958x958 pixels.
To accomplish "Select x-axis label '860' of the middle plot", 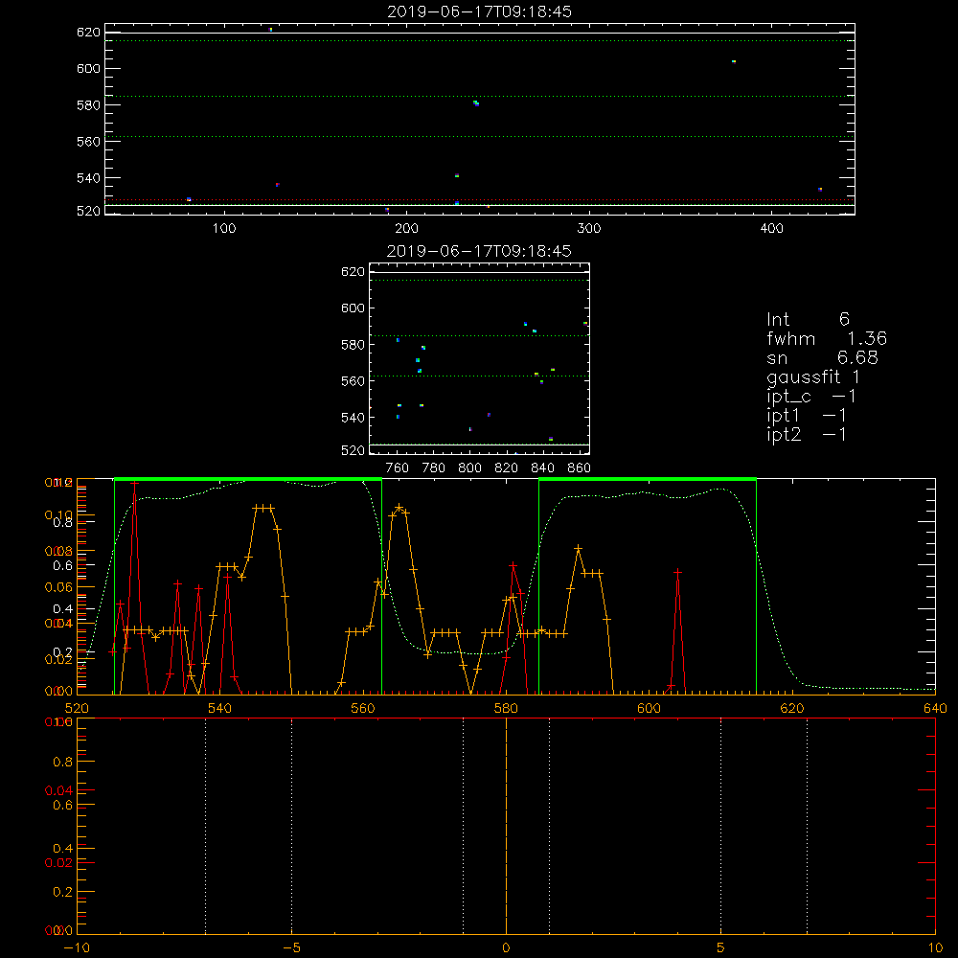I will [580, 468].
